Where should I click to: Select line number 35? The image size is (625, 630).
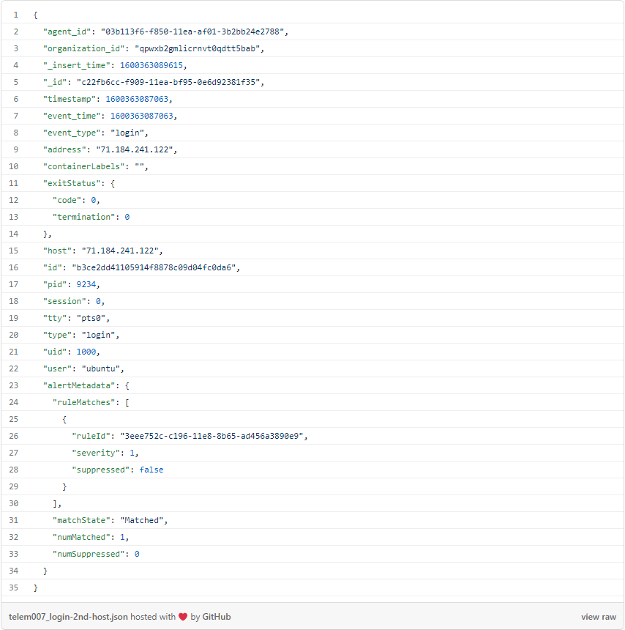14,588
